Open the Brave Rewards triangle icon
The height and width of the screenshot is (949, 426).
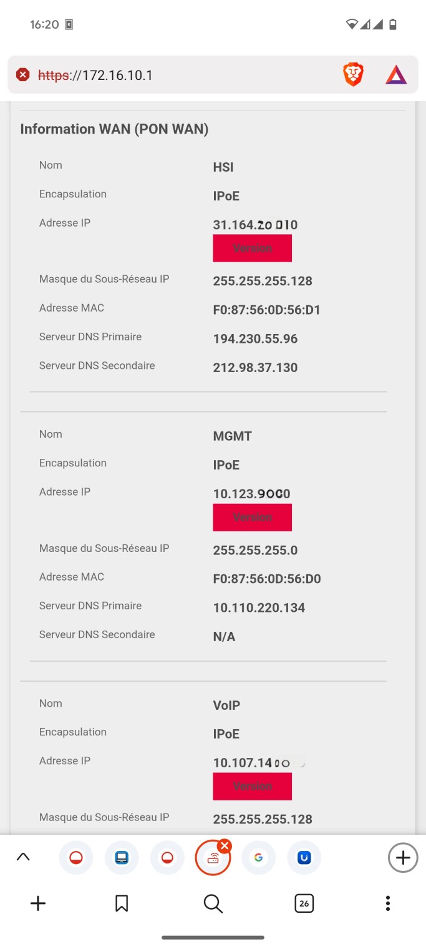396,76
